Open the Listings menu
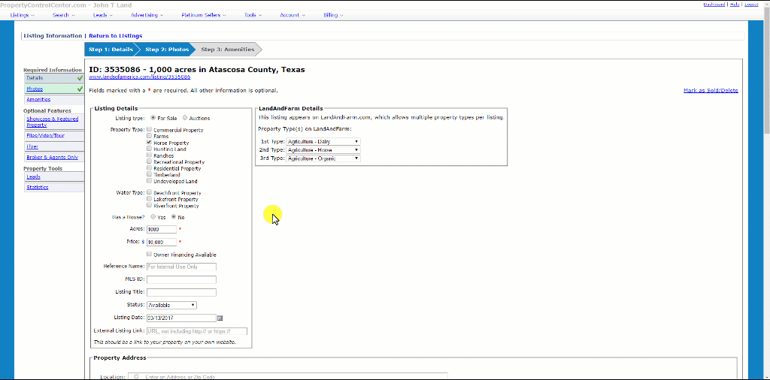This screenshot has width=770, height=380. coord(22,15)
